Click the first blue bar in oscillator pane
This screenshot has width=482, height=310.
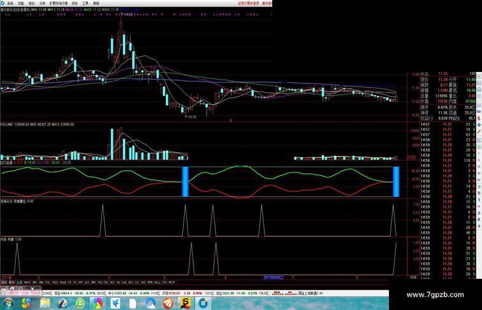point(186,181)
